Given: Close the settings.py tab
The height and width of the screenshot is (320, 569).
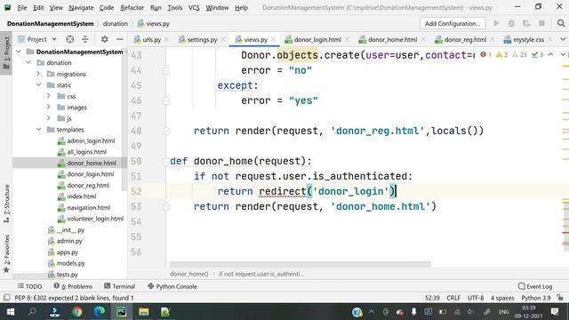Looking at the screenshot, I should pos(223,39).
